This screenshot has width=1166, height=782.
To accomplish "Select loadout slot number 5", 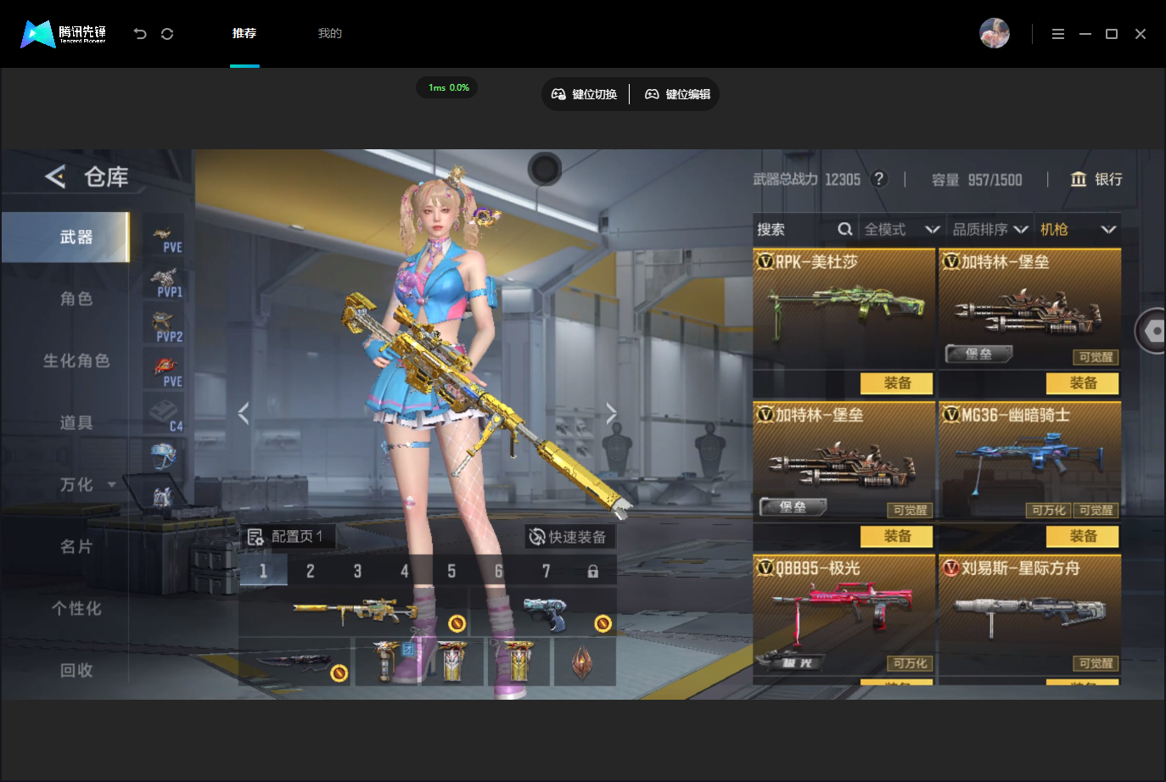I will (451, 571).
